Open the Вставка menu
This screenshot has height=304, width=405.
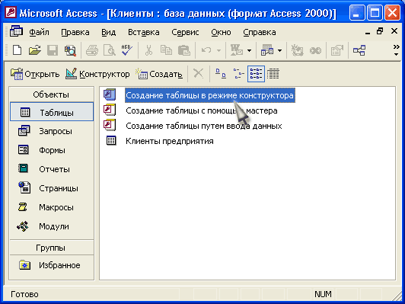pos(144,32)
